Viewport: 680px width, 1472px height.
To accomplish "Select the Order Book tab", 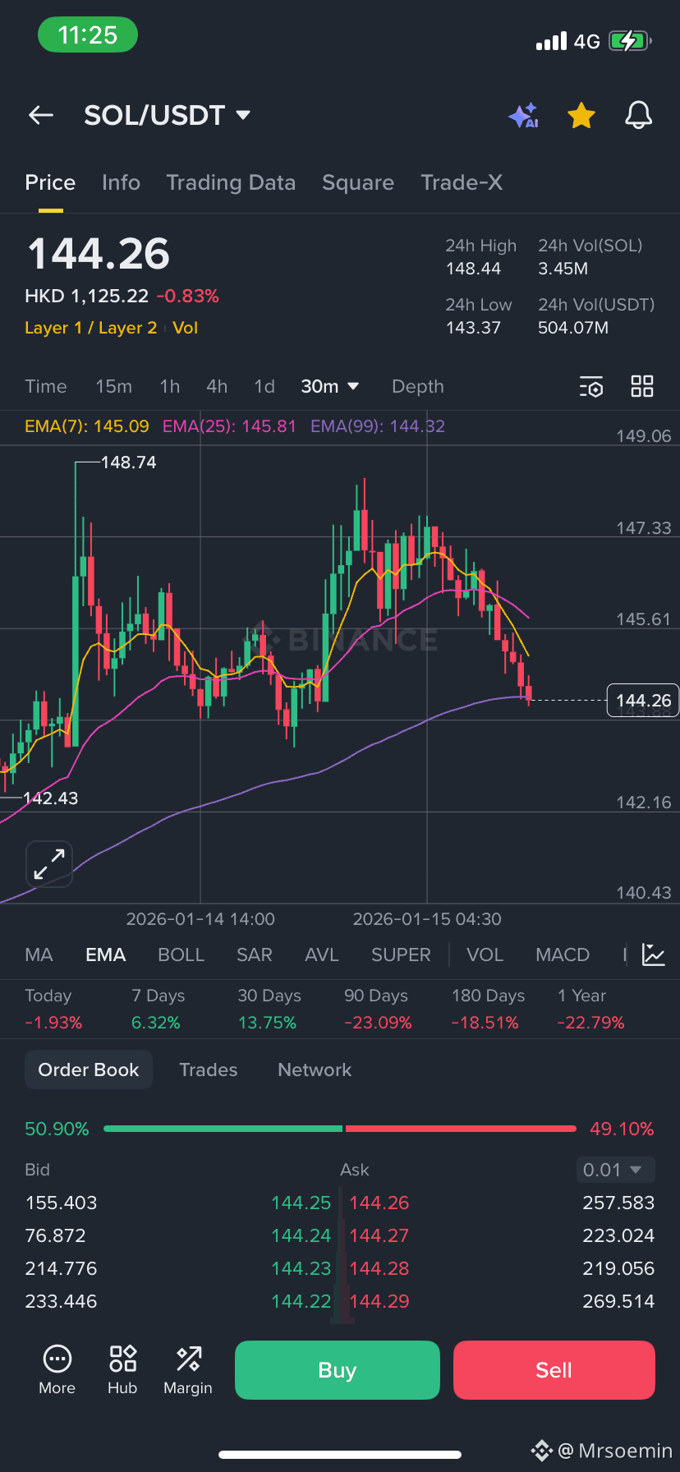I will (89, 1069).
